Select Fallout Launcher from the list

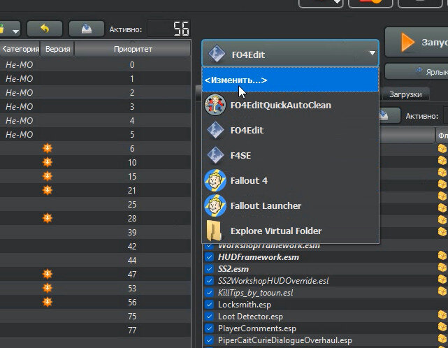pos(290,205)
